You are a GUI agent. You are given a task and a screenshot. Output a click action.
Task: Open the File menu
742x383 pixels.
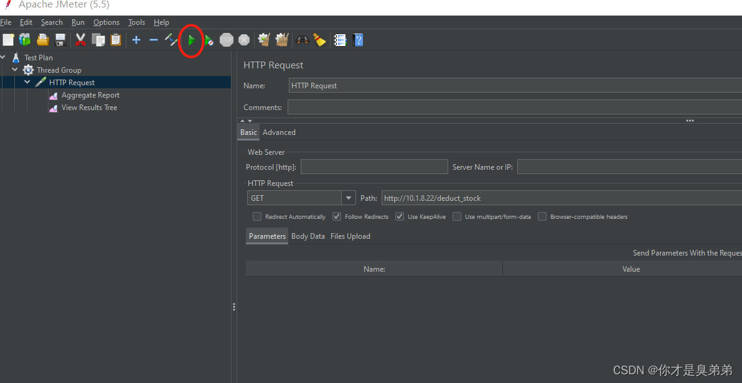click(x=6, y=22)
